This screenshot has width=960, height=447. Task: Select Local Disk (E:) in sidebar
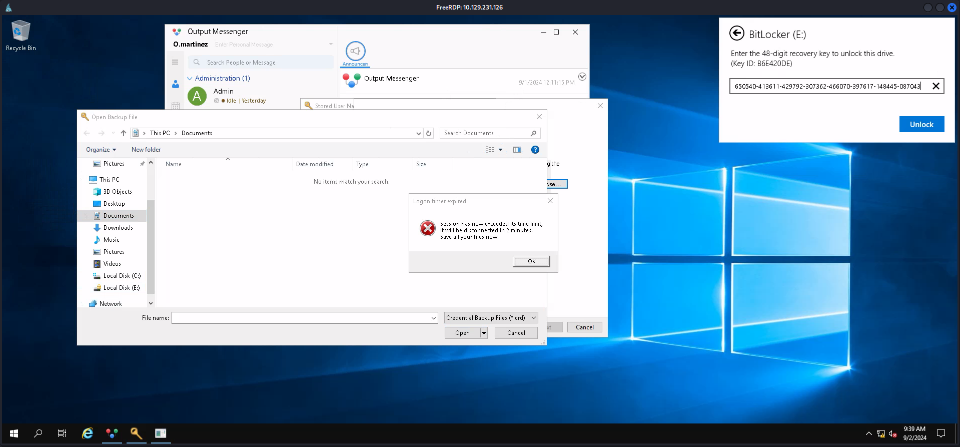point(121,288)
